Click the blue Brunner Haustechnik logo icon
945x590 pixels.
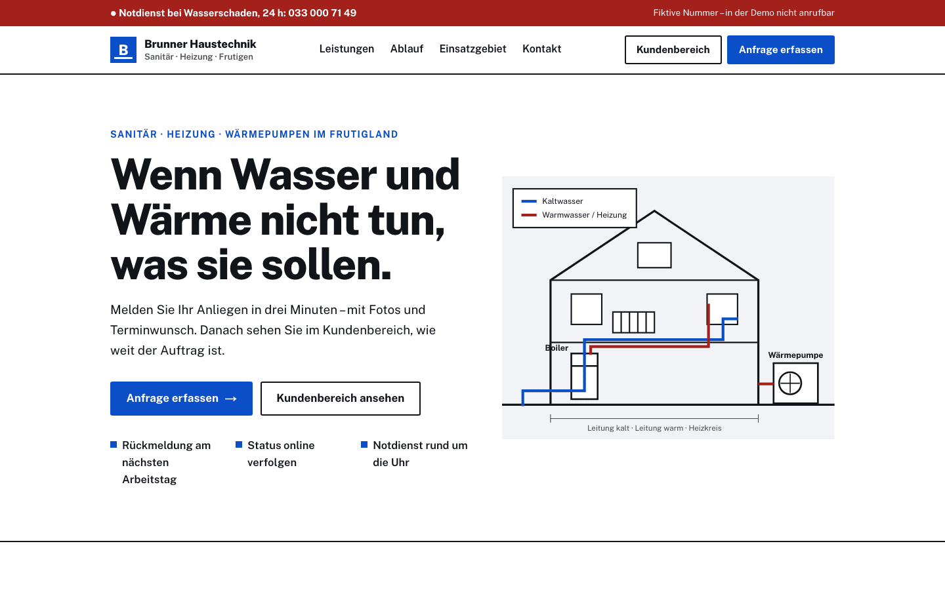[123, 50]
